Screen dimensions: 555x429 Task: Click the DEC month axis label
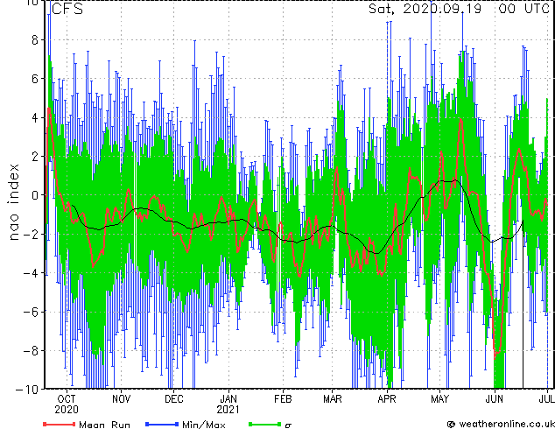click(x=174, y=399)
